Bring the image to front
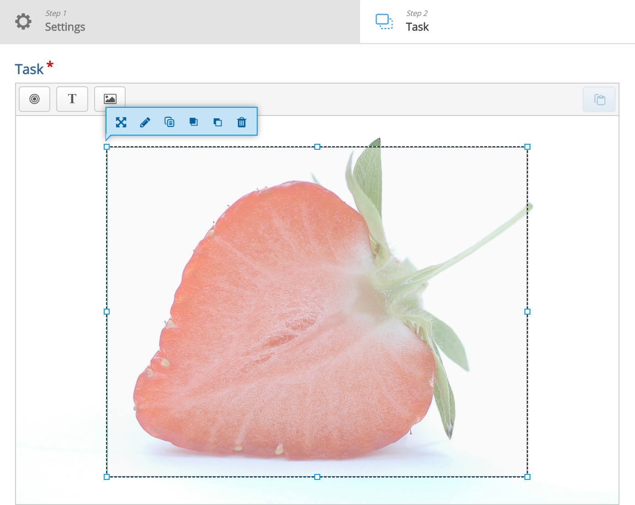The height and width of the screenshot is (505, 635). [194, 122]
